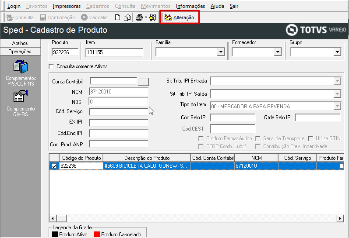
Task: Expand the Tipo do Item dropdown
Action: [x=337, y=106]
